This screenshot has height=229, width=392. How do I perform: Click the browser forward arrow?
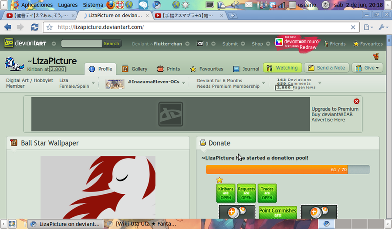click(x=20, y=27)
